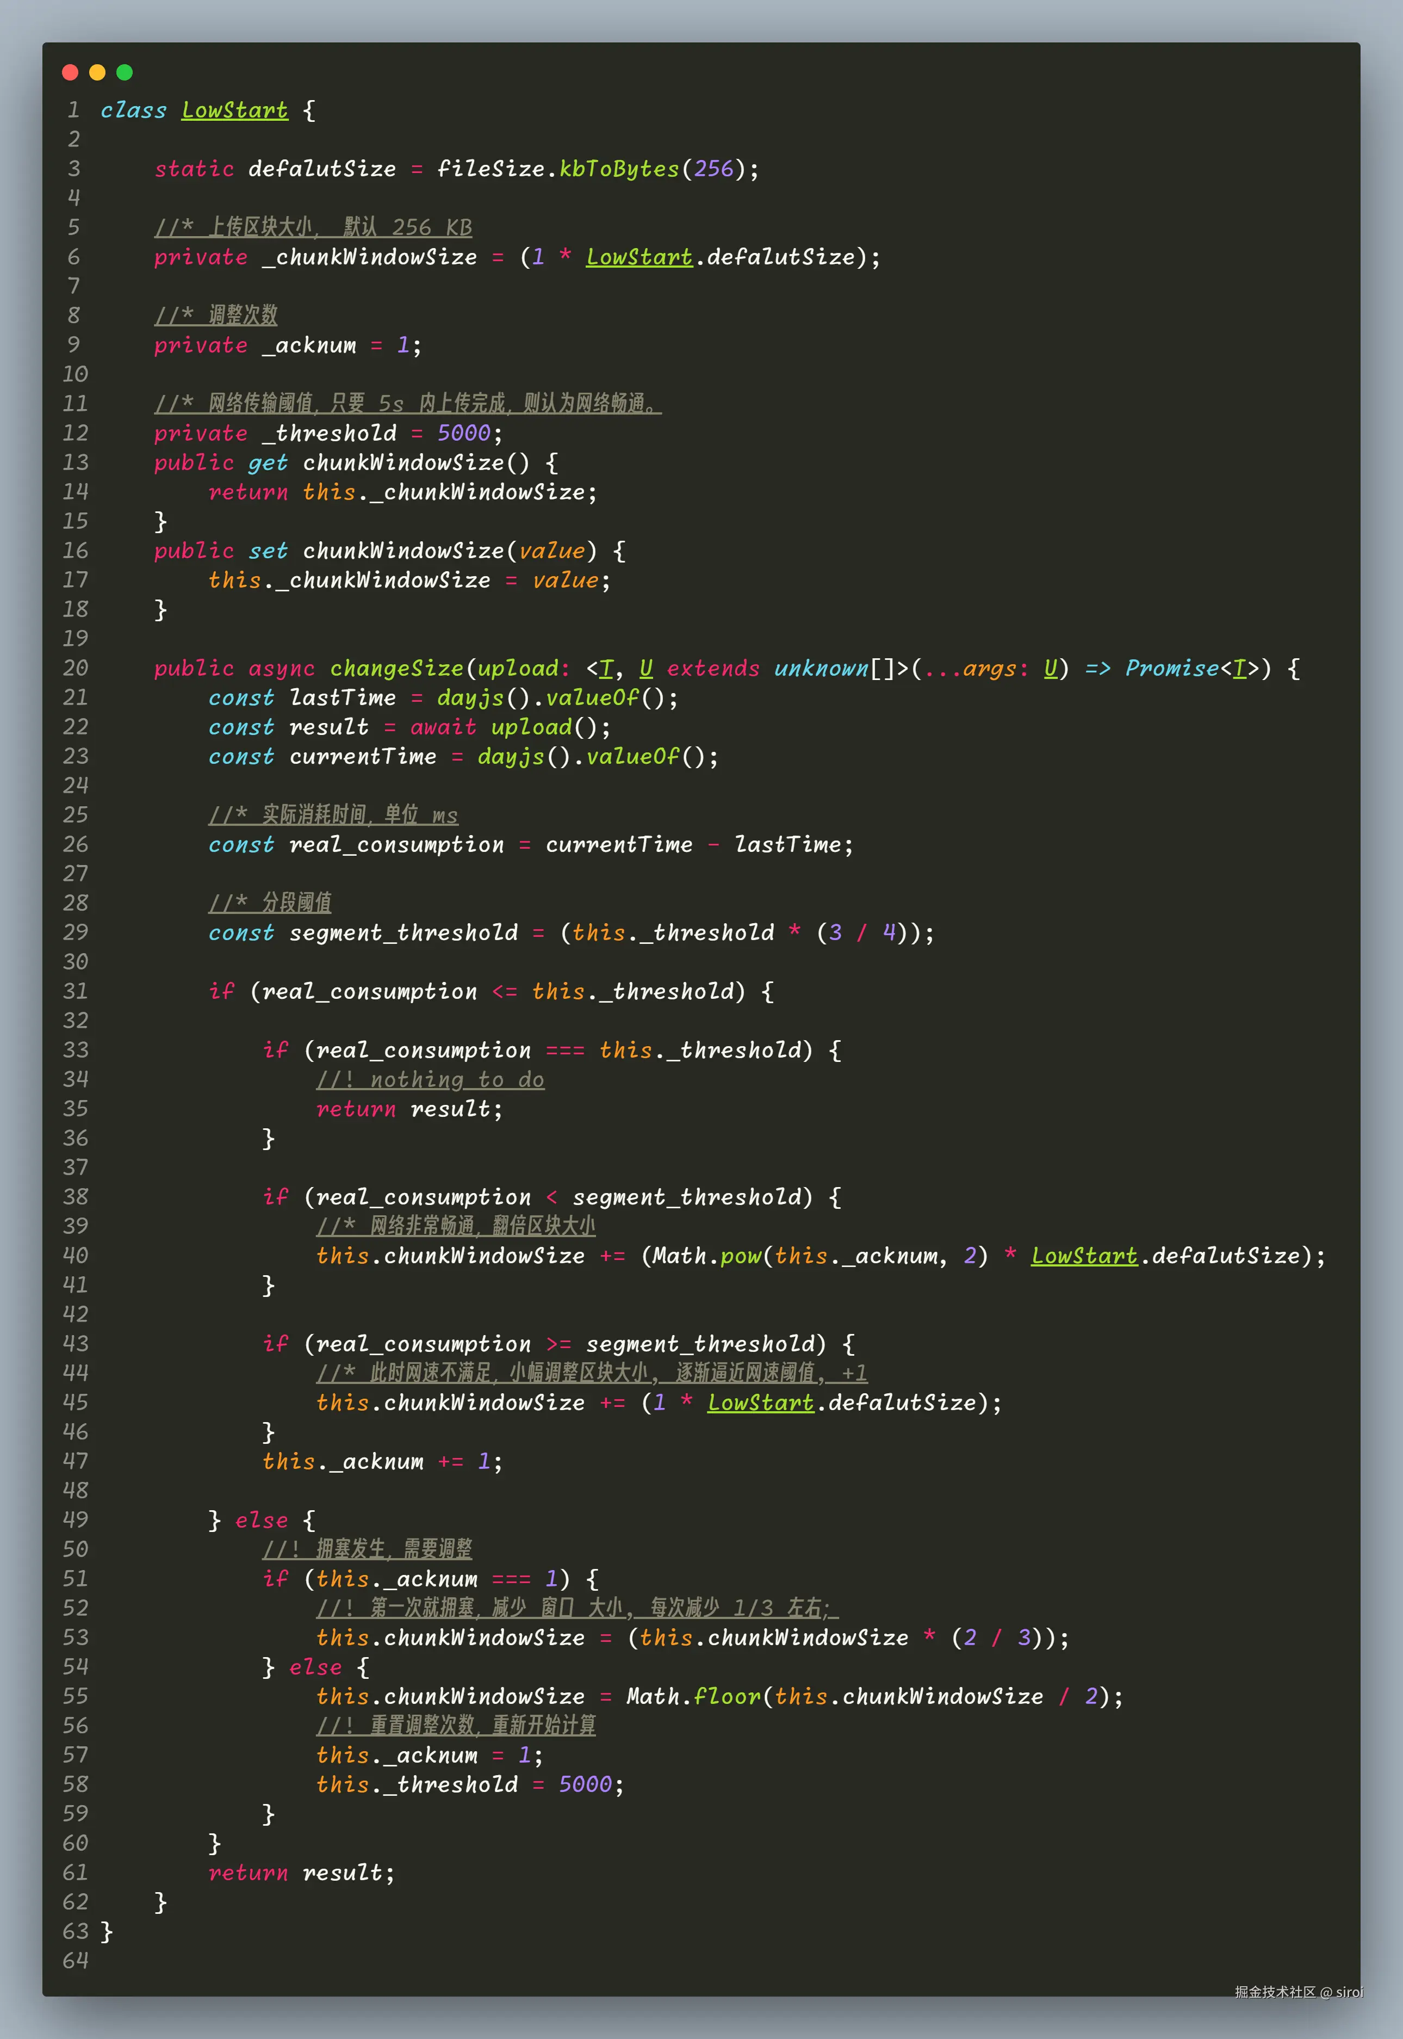Click the LowStart class name on line 1

(x=235, y=110)
